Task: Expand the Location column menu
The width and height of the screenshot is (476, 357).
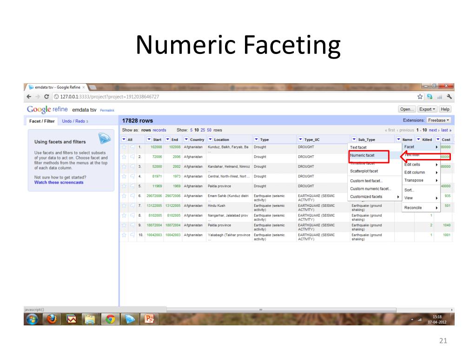Action: click(210, 139)
